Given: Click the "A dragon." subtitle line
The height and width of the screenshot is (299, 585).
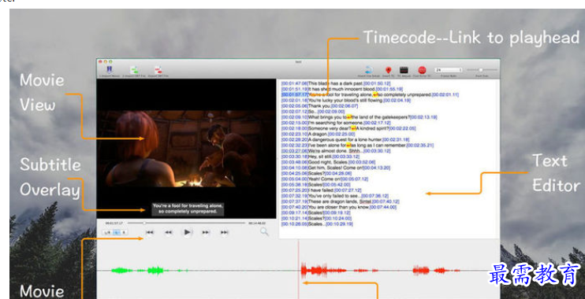Looking at the screenshot, I should coord(318,134).
